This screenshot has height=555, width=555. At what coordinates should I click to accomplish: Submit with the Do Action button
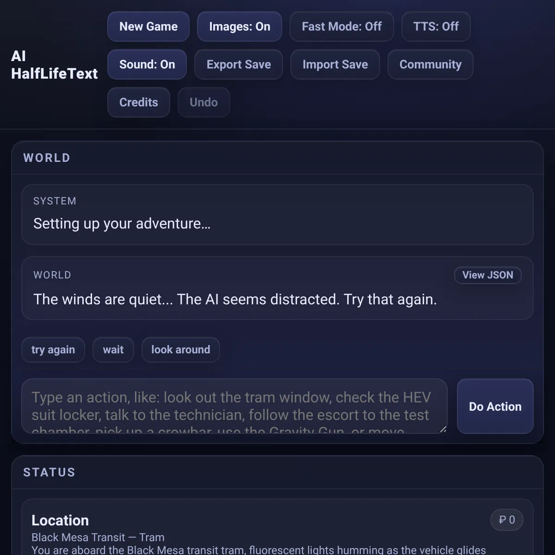(495, 406)
